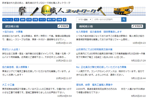Open the post 協力業者様、個人様募集！
This screenshot has width=148, height=99.
16,67
